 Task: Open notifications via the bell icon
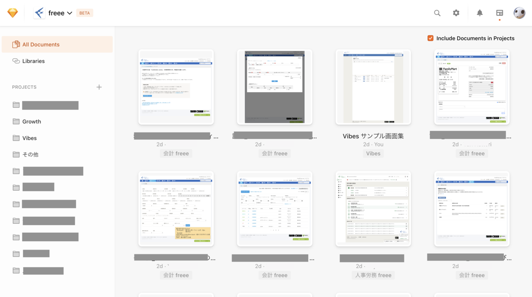click(x=479, y=13)
